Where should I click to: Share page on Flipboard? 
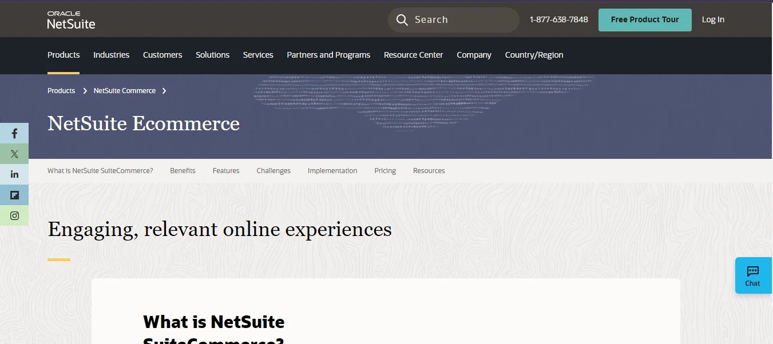coord(14,195)
